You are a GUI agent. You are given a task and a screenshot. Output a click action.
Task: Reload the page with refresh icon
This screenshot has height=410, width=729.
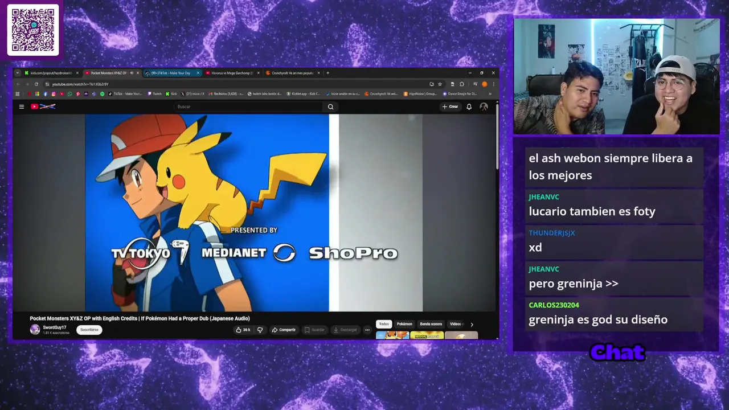click(36, 84)
